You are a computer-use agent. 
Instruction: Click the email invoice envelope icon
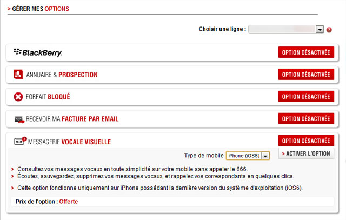[19, 119]
